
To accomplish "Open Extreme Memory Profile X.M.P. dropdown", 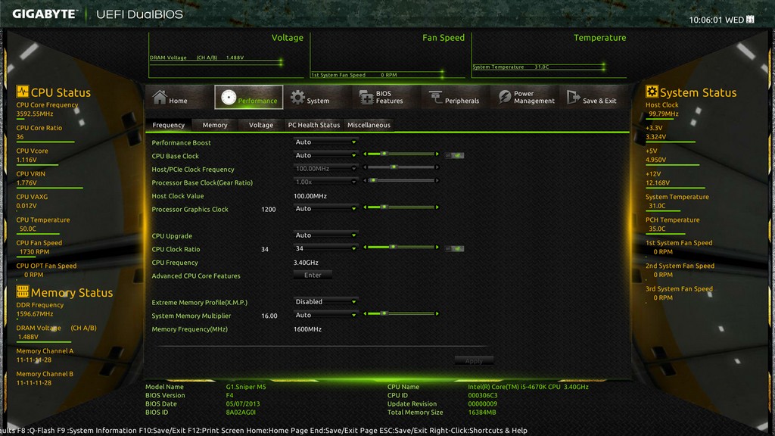I will 325,301.
